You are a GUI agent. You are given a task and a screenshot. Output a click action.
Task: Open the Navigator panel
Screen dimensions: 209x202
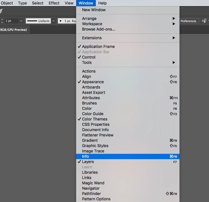pyautogui.click(x=128, y=188)
